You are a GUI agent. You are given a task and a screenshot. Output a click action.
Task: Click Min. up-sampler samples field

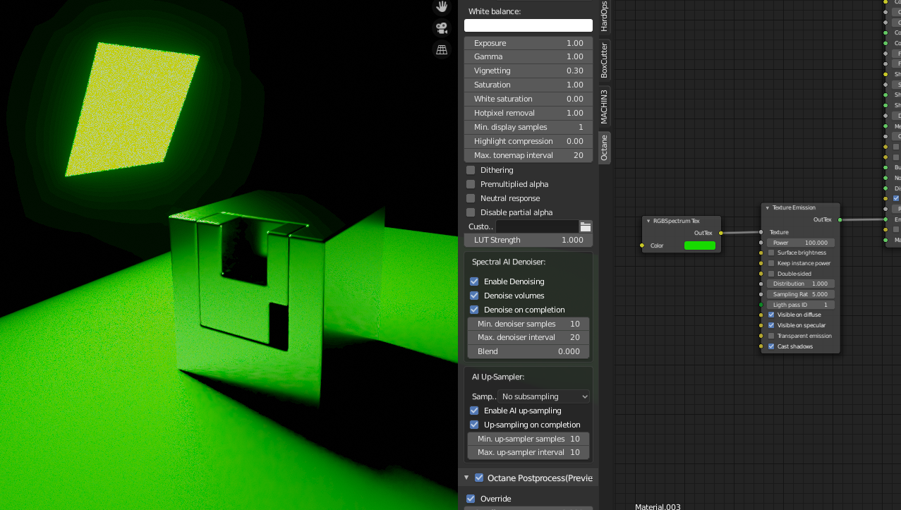pyautogui.click(x=528, y=439)
